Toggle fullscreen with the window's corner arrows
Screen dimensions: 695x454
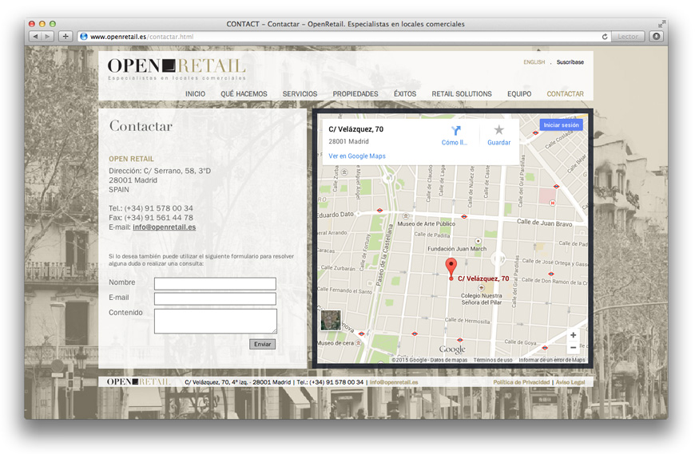(661, 23)
